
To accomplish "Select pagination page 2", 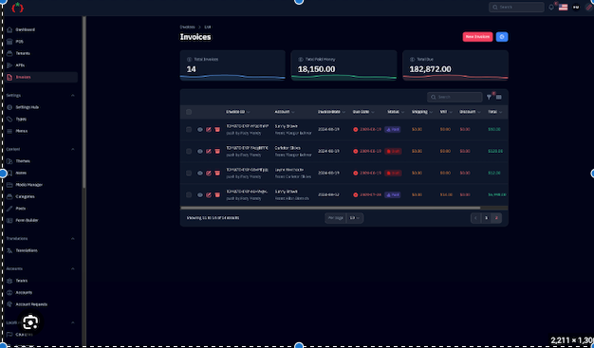I will click(496, 218).
